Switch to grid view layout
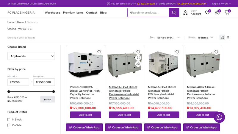This screenshot has height=134, width=238. coord(222,38)
